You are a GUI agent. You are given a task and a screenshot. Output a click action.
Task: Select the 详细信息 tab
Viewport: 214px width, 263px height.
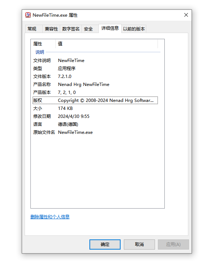tap(110, 28)
